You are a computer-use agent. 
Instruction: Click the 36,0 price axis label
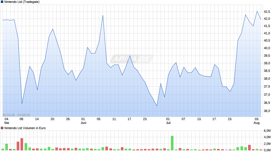267,111
